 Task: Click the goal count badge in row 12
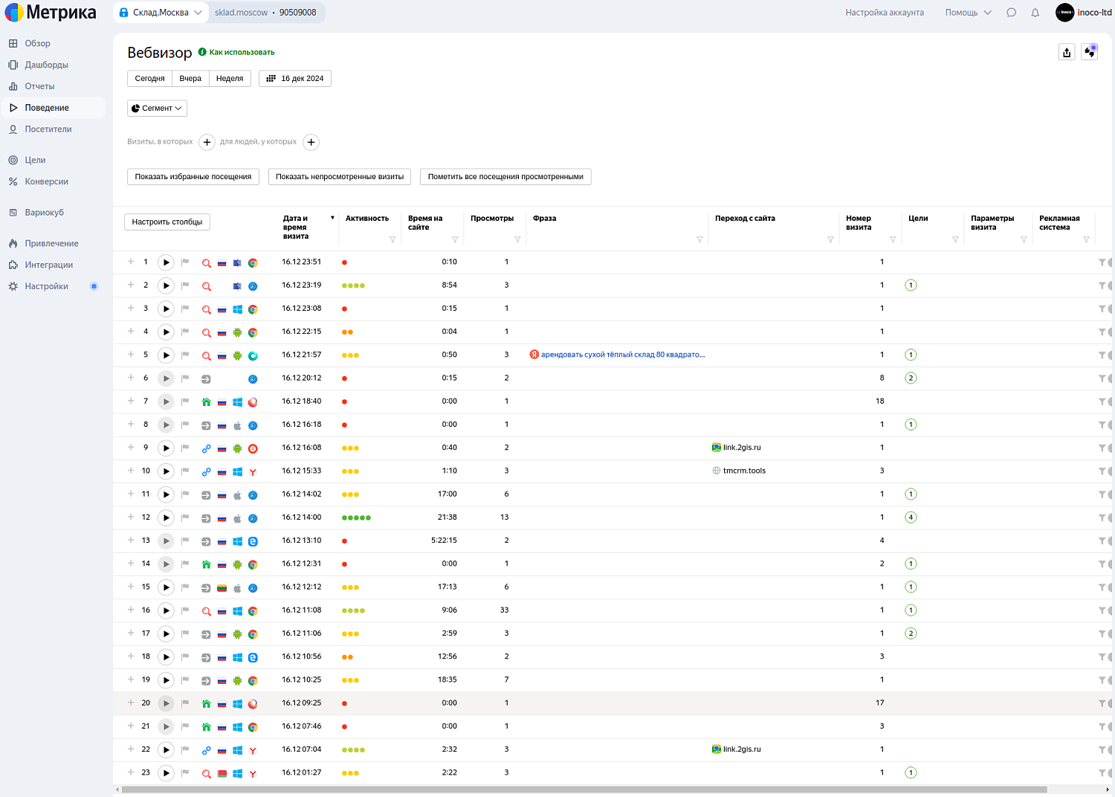pos(911,517)
